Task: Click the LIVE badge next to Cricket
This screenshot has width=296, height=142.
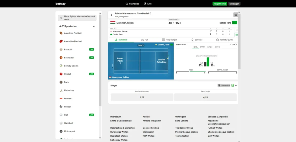Action: [91, 74]
